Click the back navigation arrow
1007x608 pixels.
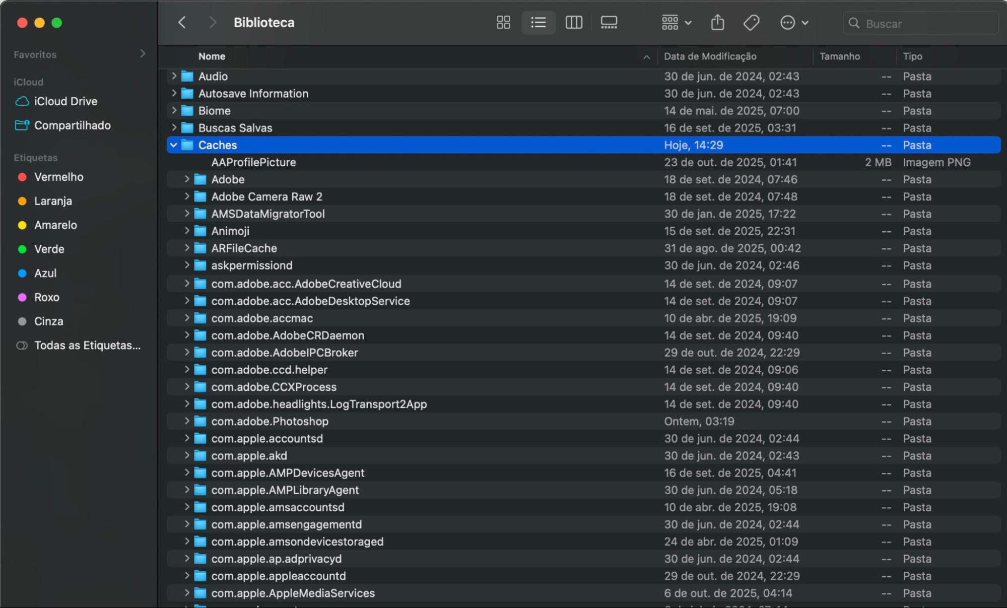coord(181,22)
